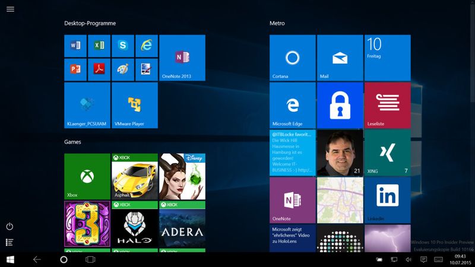Open the Word tile
Screen dimensions: 475x267
click(75, 46)
